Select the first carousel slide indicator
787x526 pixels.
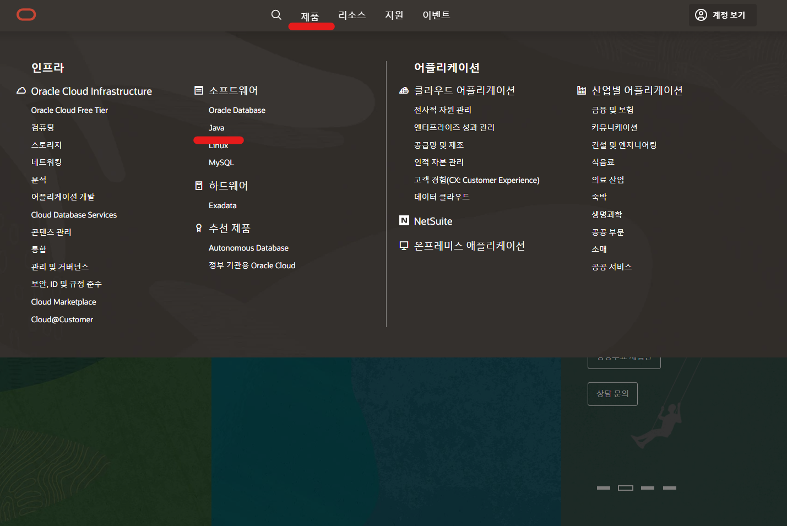(604, 488)
